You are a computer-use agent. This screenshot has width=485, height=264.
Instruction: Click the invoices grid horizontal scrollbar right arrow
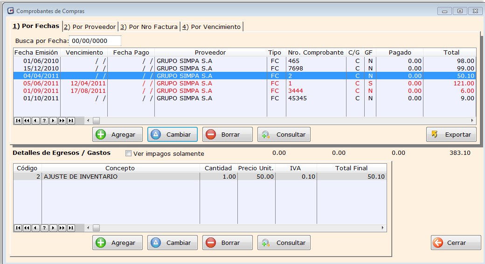point(472,121)
